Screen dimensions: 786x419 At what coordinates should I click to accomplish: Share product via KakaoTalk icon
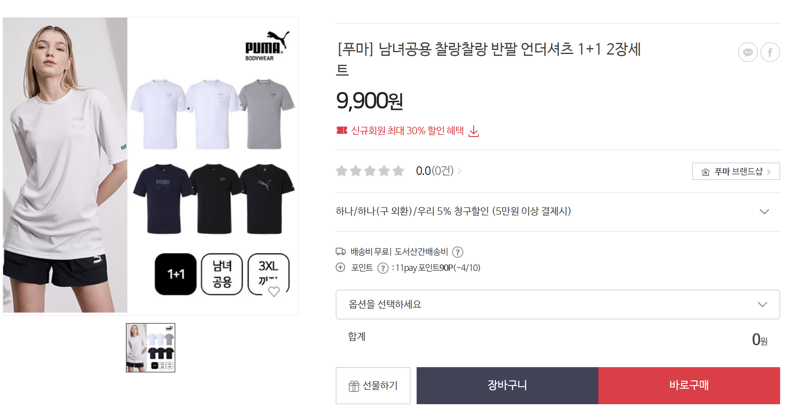pos(747,52)
